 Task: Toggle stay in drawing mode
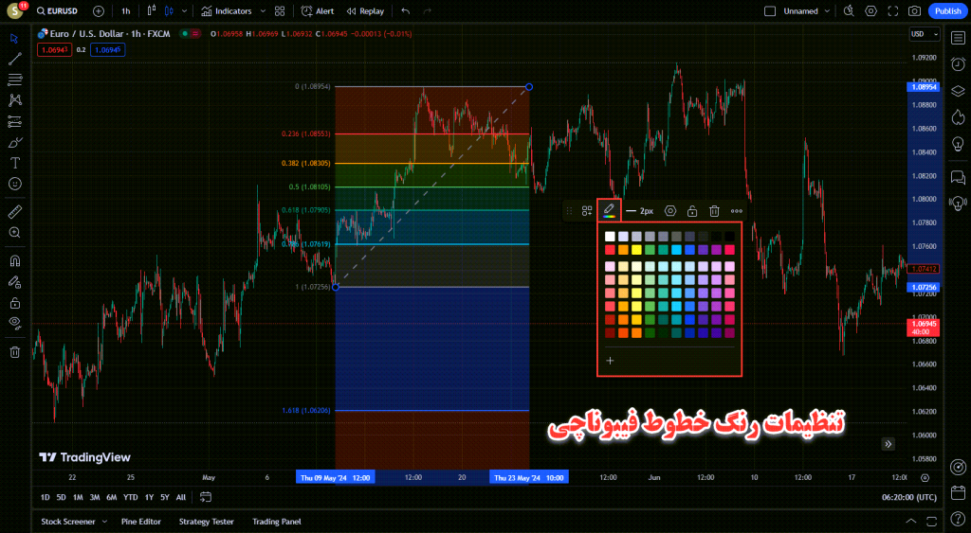click(15, 282)
